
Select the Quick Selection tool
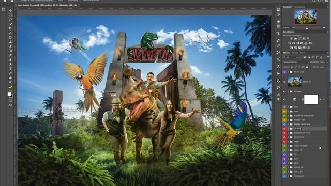pos(10,24)
